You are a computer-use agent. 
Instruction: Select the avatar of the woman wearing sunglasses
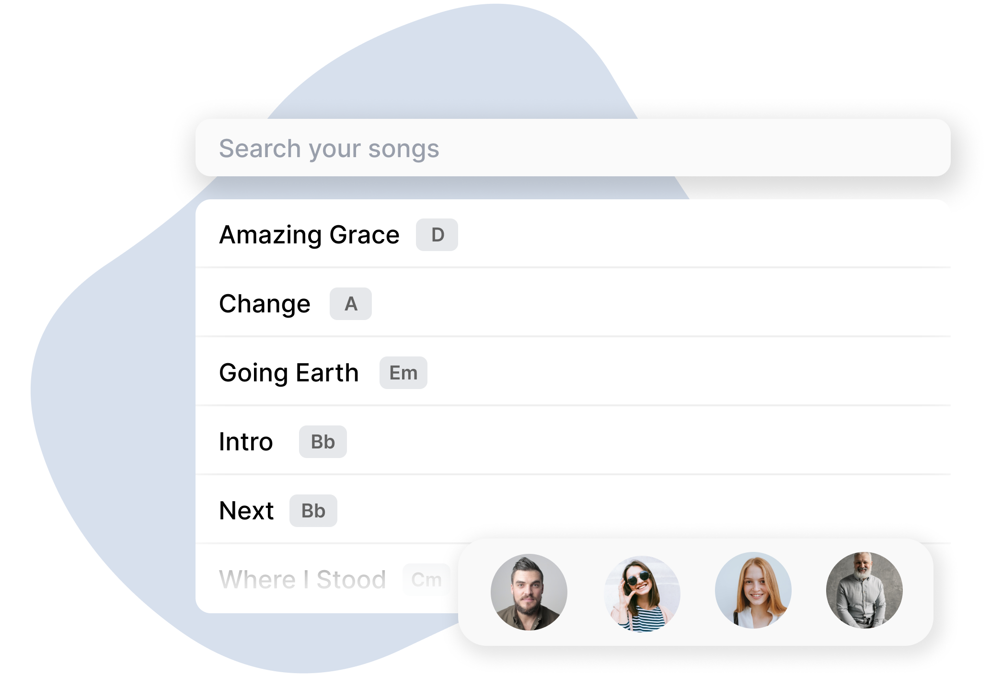click(x=642, y=592)
